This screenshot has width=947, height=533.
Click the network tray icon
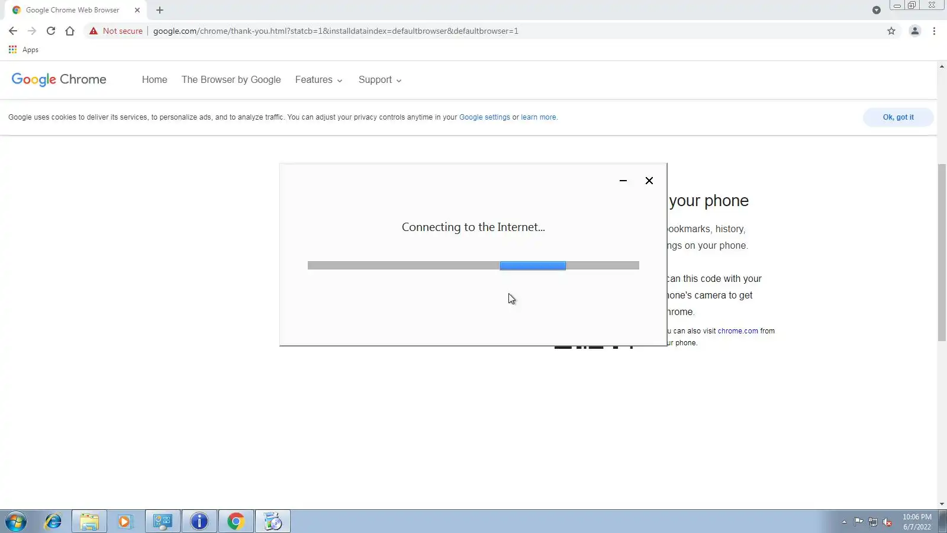[x=873, y=522]
